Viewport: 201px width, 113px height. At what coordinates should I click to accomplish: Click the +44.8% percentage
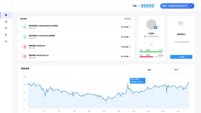coord(161,50)
